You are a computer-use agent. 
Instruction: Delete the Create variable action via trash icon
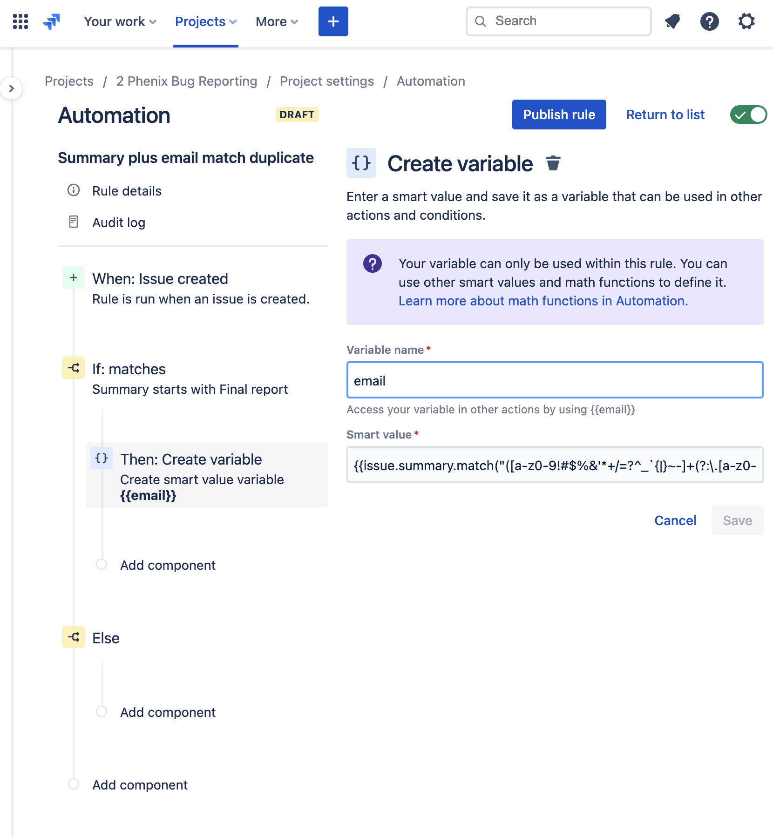(553, 163)
